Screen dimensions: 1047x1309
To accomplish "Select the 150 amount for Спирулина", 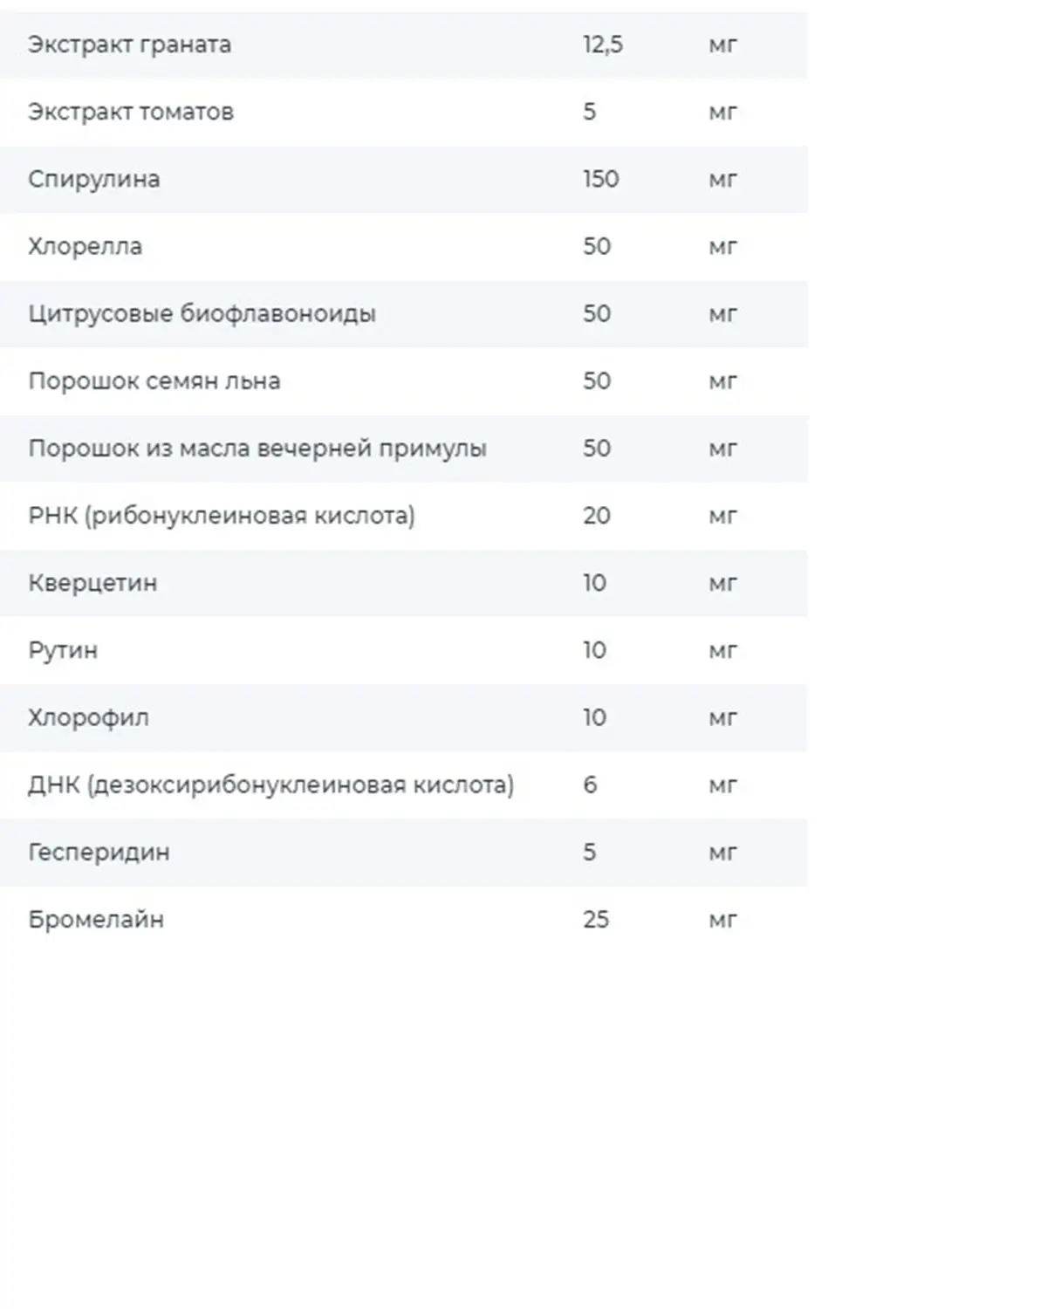I will [x=601, y=179].
